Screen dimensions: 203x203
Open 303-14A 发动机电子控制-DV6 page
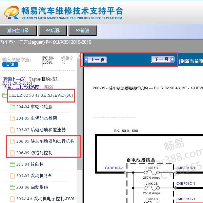click(45, 199)
